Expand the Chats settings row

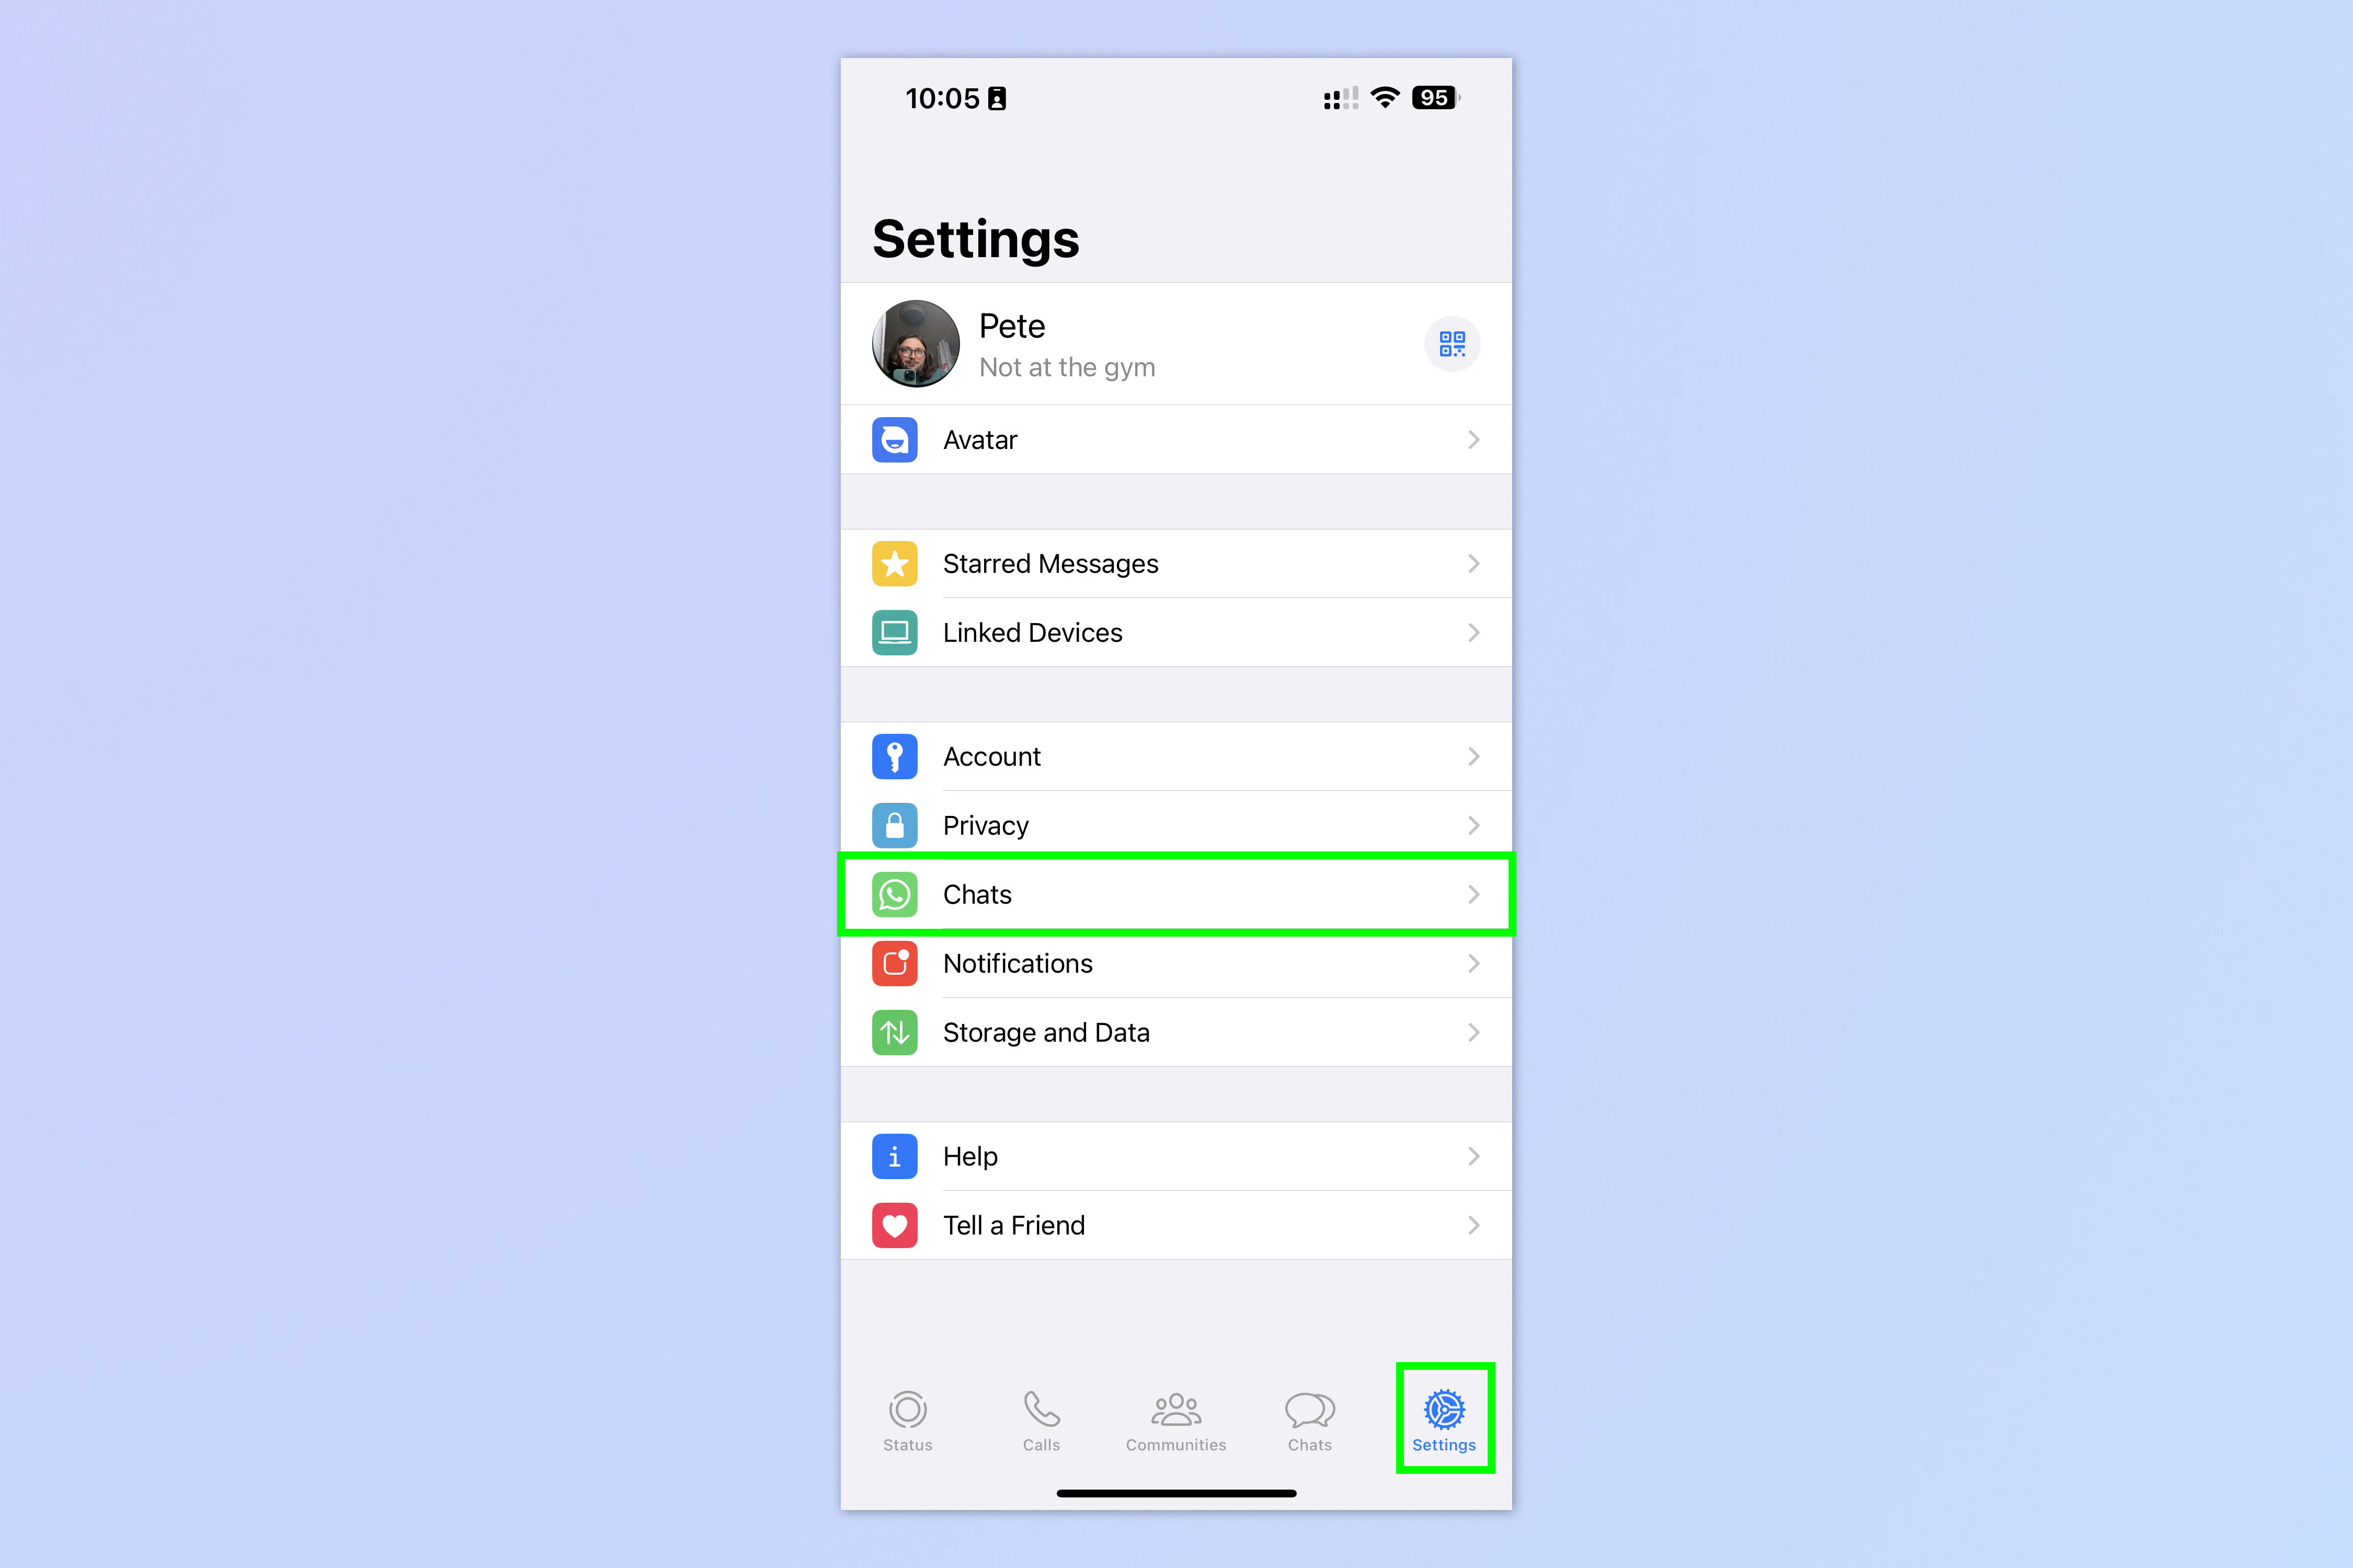tap(1176, 894)
